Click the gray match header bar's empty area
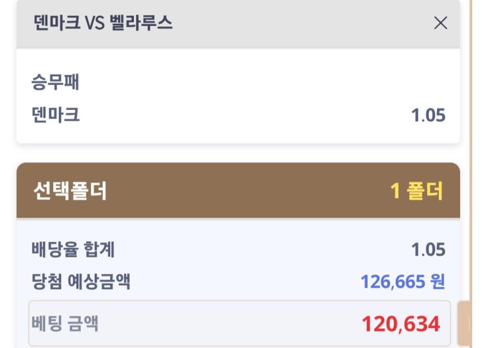This screenshot has width=482, height=348. pos(300,23)
